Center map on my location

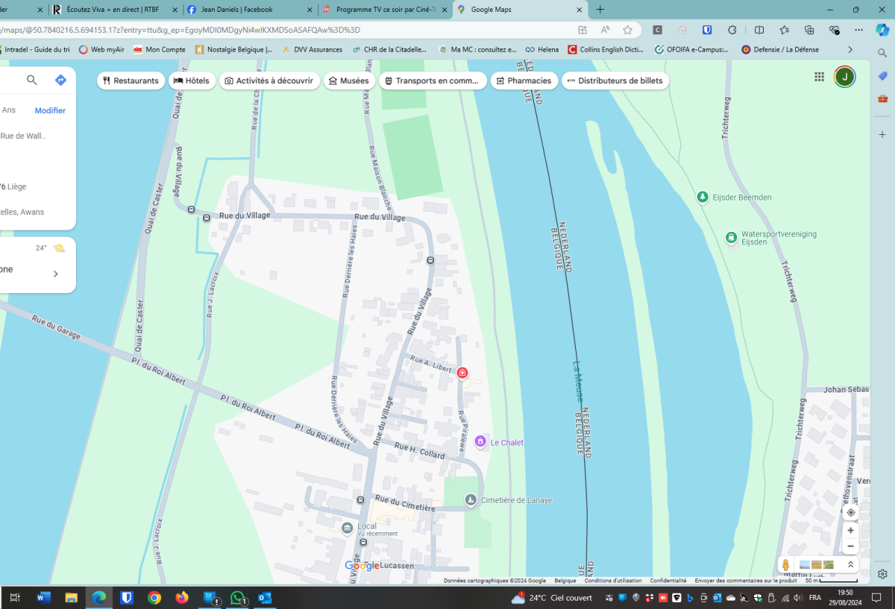(x=850, y=513)
